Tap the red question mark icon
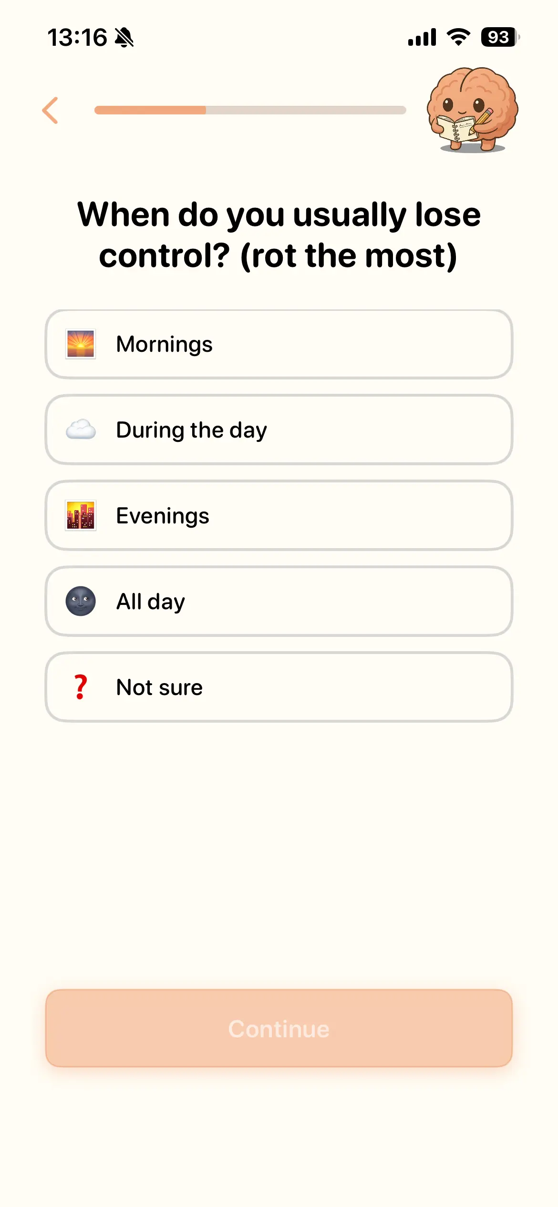Image resolution: width=558 pixels, height=1207 pixels. 81,687
